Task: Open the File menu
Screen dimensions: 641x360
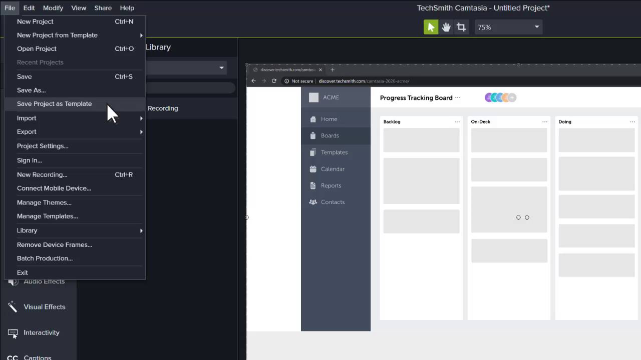Action: (10, 7)
